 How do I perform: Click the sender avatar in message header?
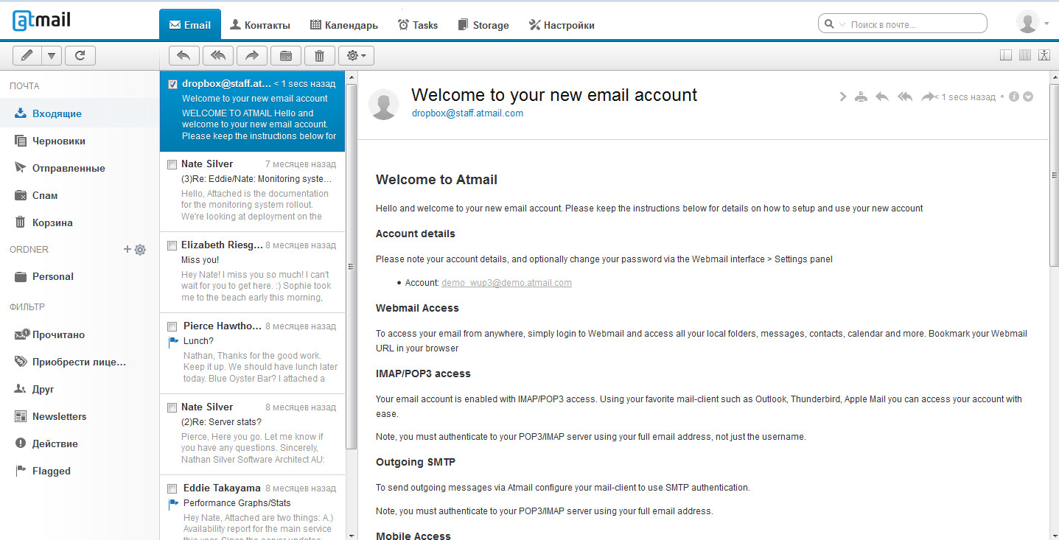(383, 104)
